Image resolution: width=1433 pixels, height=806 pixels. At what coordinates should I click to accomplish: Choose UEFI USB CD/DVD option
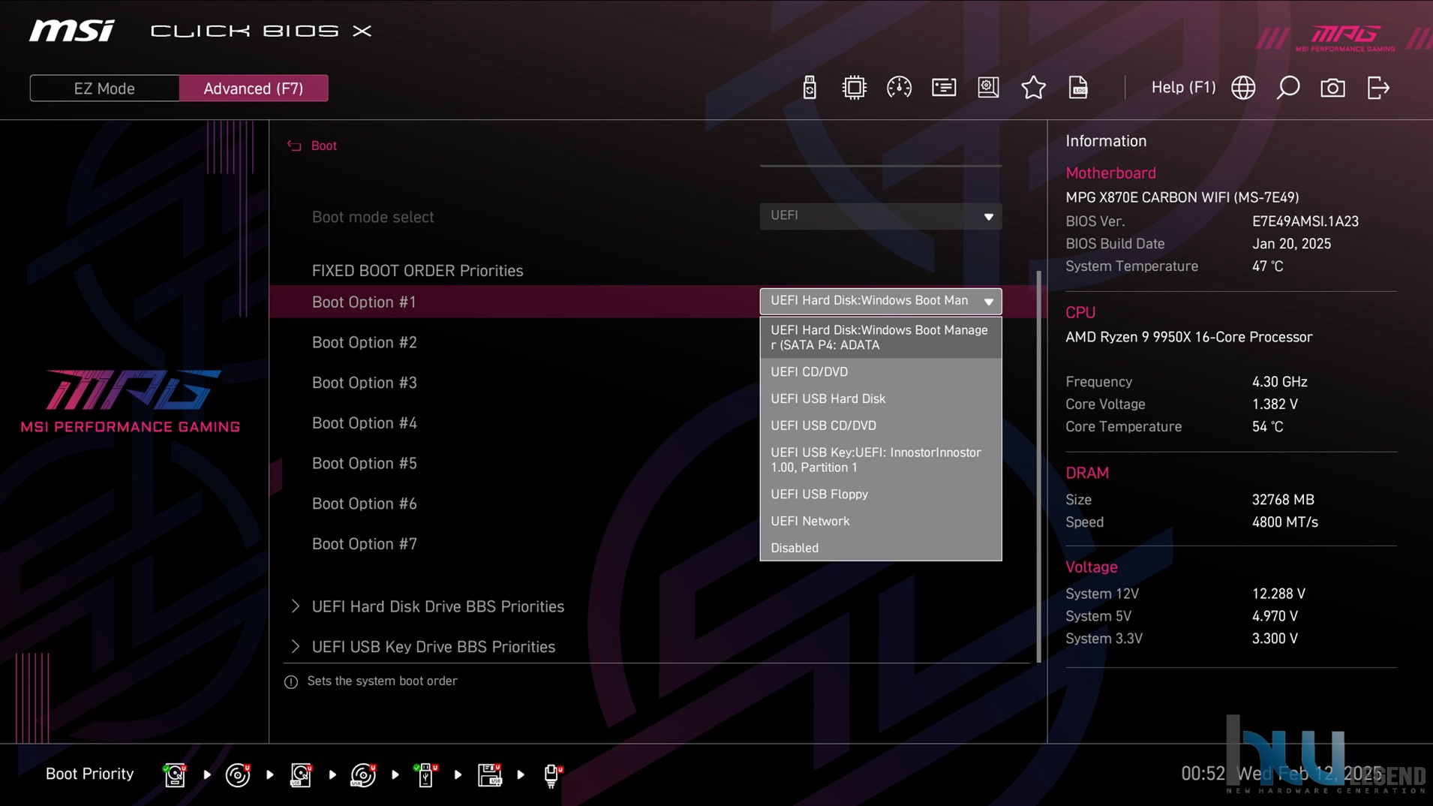pos(880,426)
